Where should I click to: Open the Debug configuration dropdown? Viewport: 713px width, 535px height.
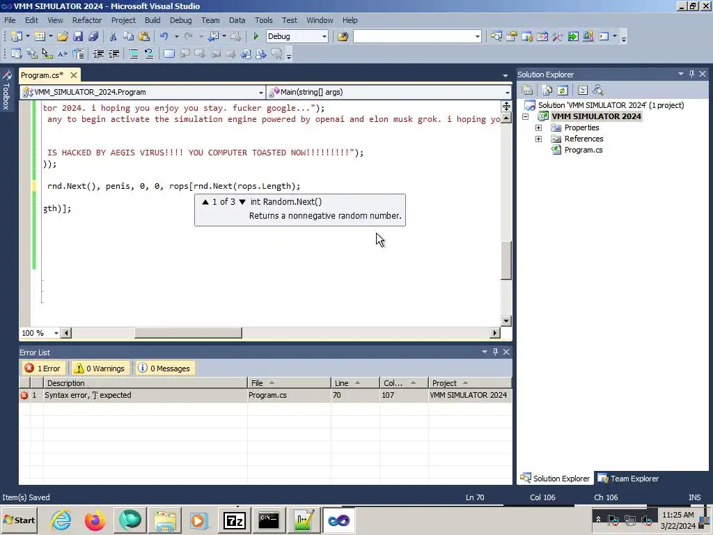click(324, 36)
